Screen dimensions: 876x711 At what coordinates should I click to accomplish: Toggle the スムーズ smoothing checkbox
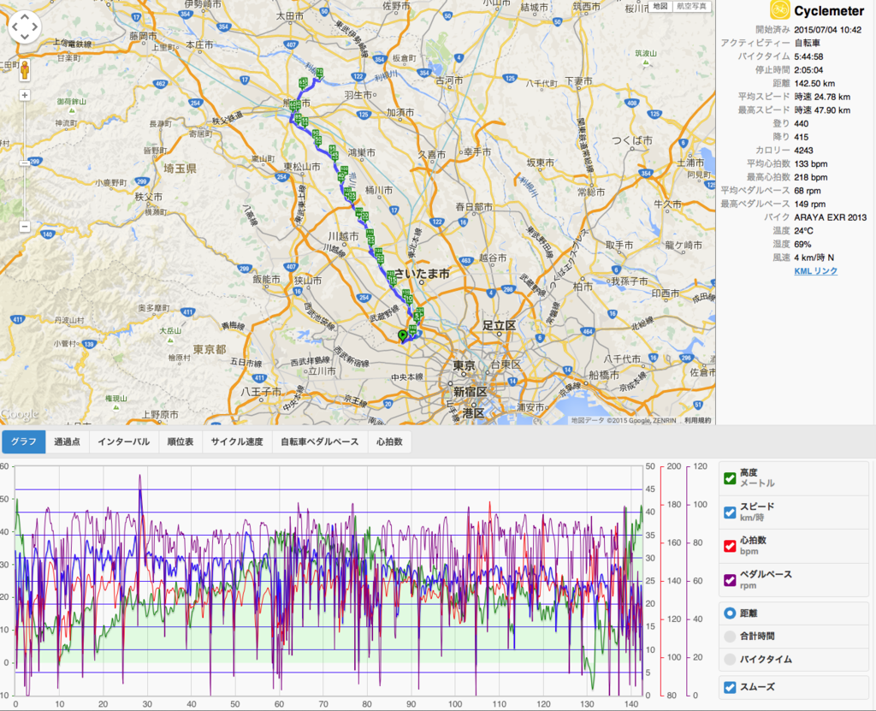click(x=730, y=687)
